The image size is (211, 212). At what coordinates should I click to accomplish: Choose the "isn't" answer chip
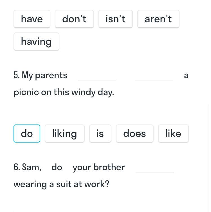click(x=115, y=19)
